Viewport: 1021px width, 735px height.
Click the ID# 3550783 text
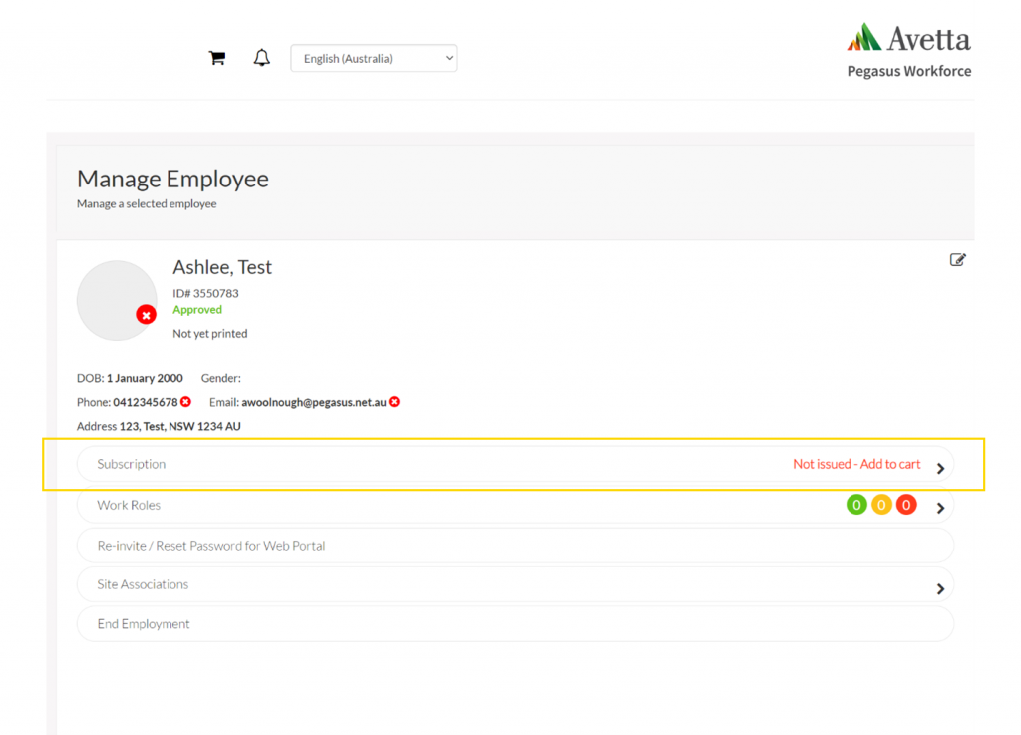(205, 293)
